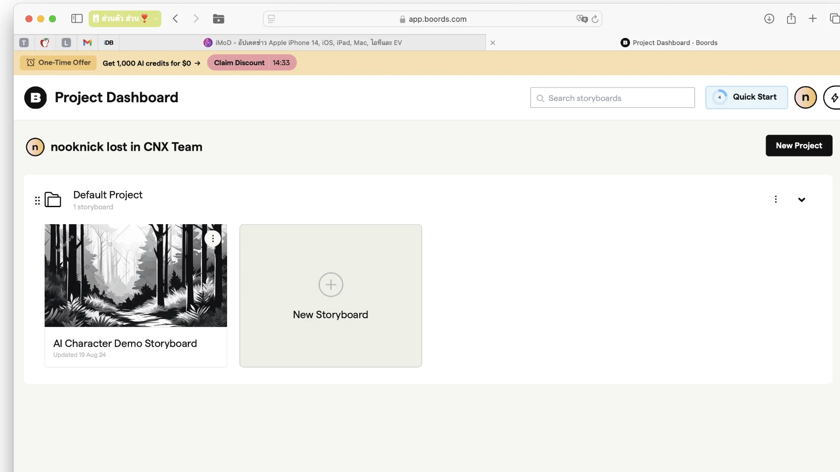The image size is (840, 472).
Task: Click the Search storyboards field
Action: [612, 98]
